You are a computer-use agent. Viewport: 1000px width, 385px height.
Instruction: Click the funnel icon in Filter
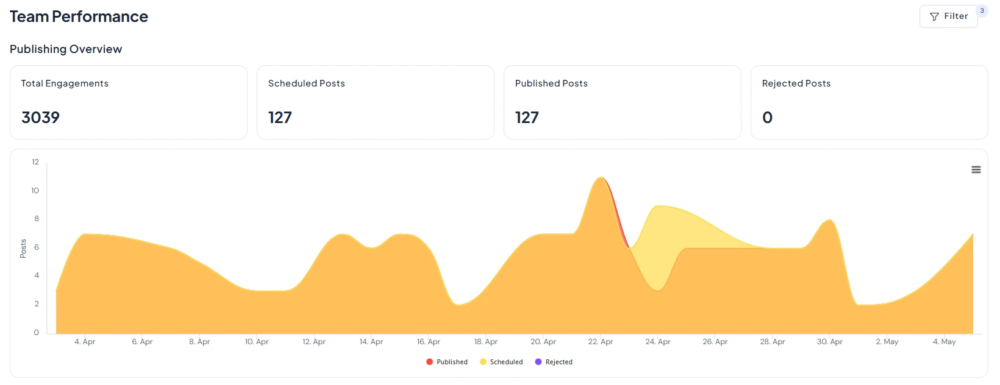[x=934, y=16]
